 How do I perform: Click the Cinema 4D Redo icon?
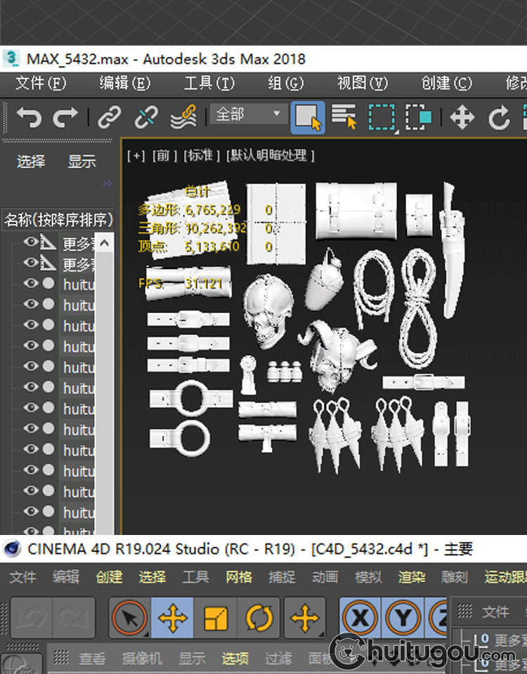(74, 618)
